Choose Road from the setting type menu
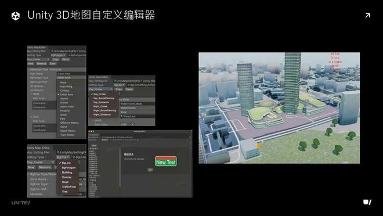This screenshot has width=383, height=216. [65, 182]
